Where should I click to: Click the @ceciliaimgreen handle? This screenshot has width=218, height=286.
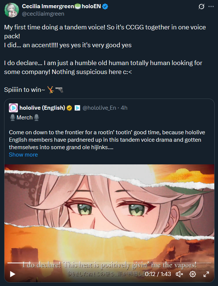[x=43, y=14]
